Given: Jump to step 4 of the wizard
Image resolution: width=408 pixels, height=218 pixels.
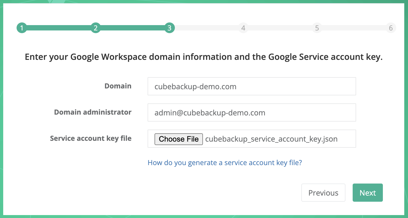Looking at the screenshot, I should [243, 28].
